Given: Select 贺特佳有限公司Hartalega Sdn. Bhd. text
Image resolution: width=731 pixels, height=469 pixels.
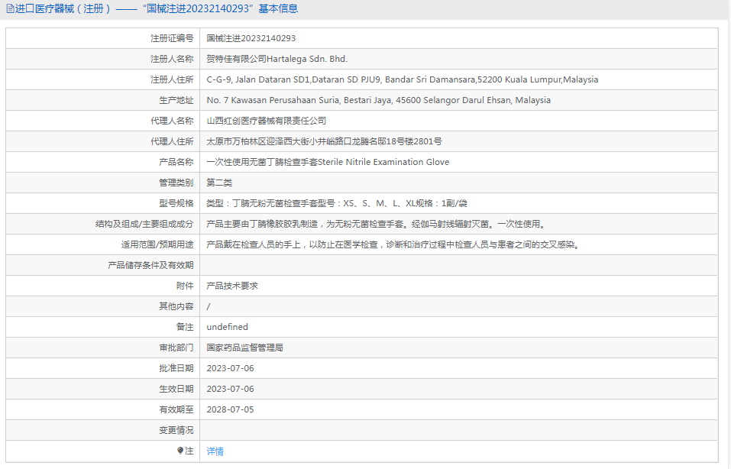Looking at the screenshot, I should tap(277, 59).
